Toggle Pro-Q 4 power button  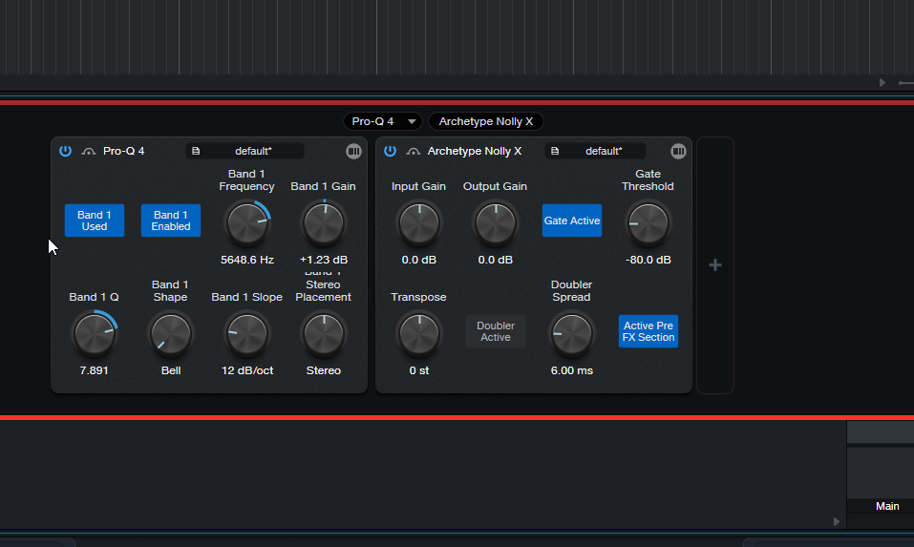pyautogui.click(x=65, y=151)
